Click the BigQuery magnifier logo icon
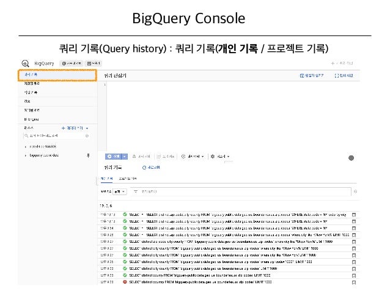This screenshot has height=293, width=390. [x=26, y=64]
